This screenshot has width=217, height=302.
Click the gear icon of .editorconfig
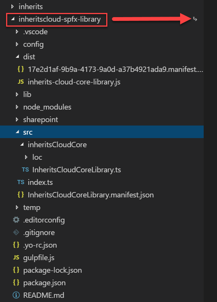16,220
